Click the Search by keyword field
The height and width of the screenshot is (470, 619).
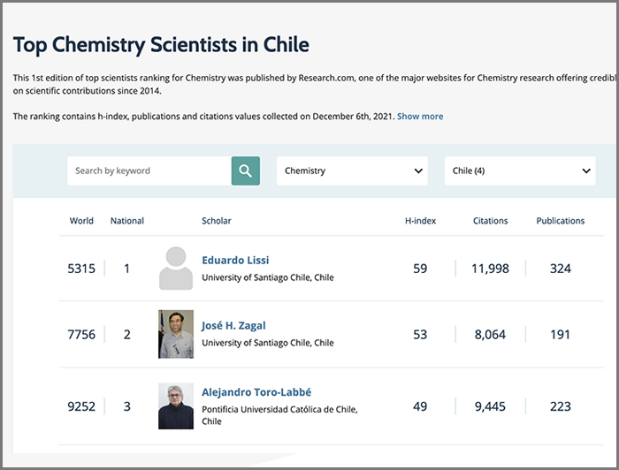[x=149, y=171]
